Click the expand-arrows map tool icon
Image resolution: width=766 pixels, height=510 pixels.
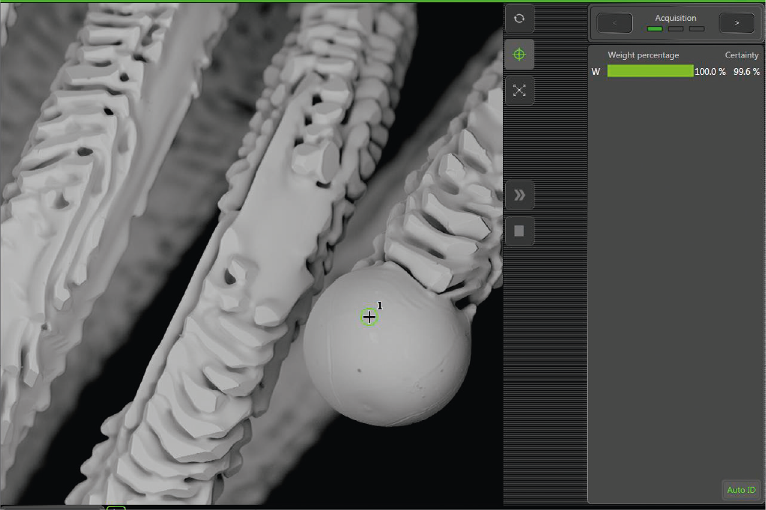click(519, 91)
